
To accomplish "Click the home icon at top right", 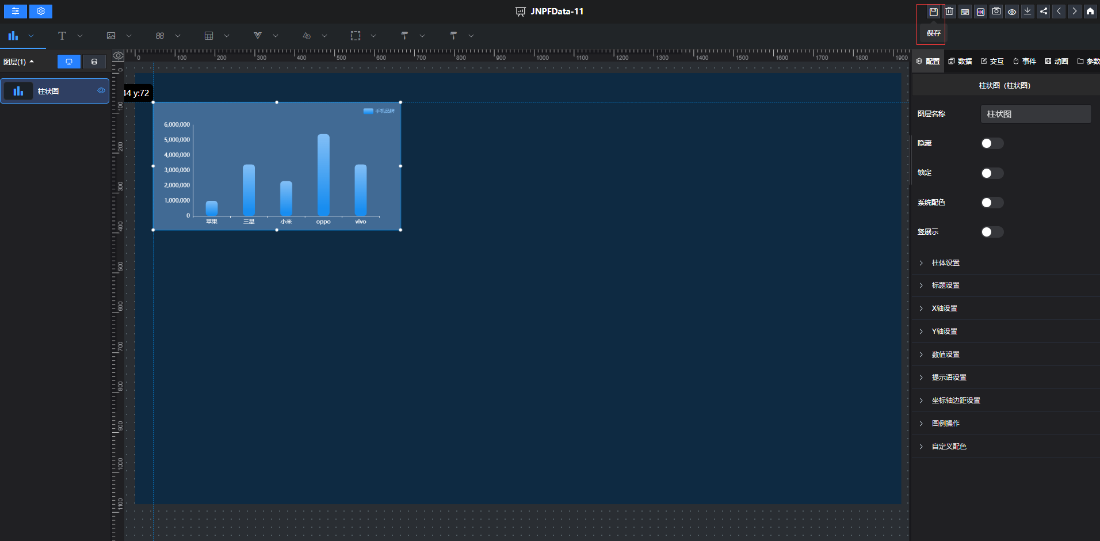I will click(1090, 12).
